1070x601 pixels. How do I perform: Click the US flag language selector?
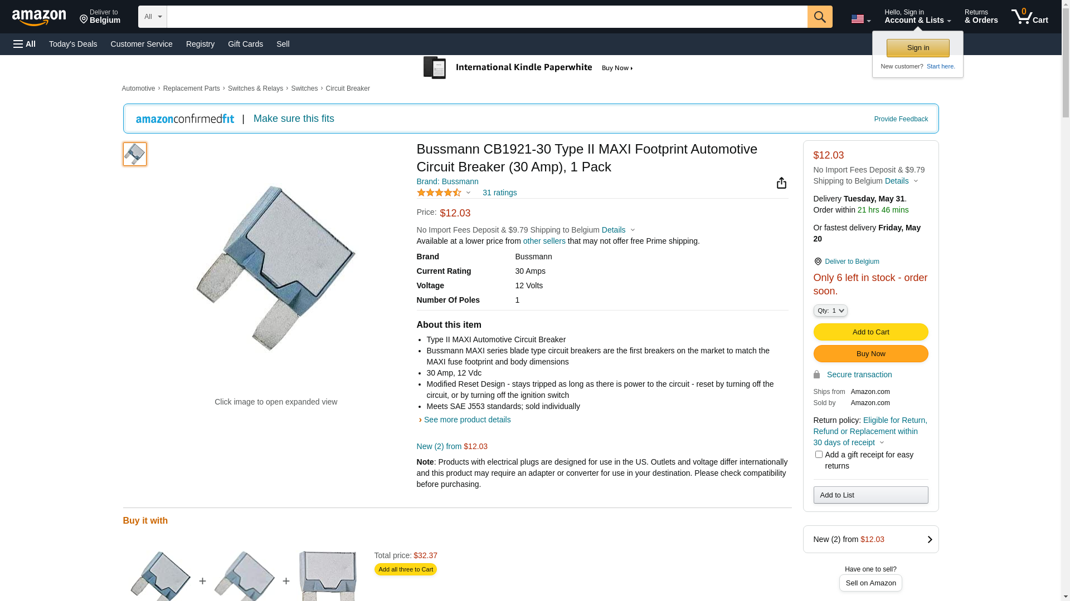click(860, 19)
